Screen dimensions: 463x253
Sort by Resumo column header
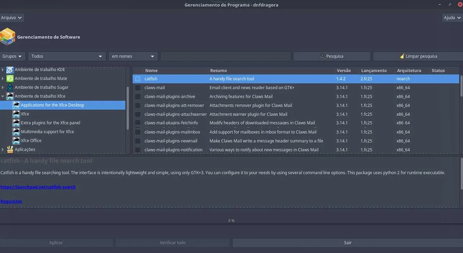[x=219, y=70]
